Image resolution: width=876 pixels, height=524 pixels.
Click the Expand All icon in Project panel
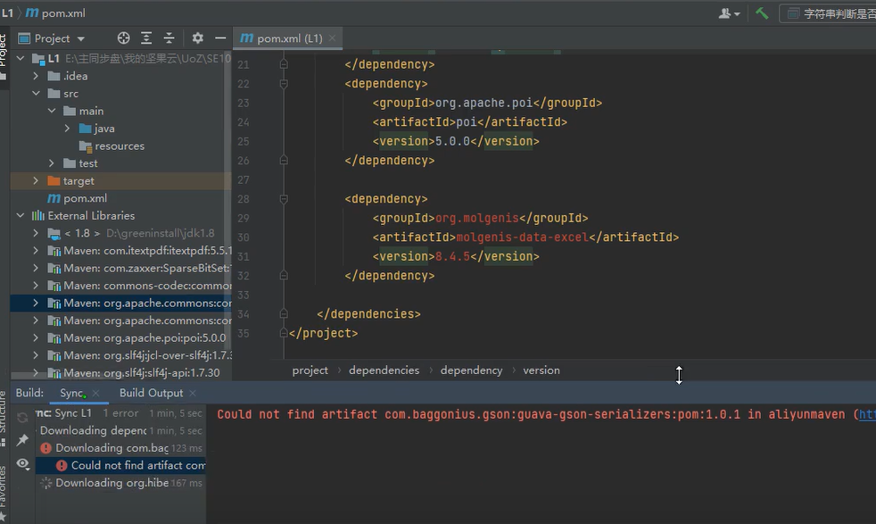[146, 38]
